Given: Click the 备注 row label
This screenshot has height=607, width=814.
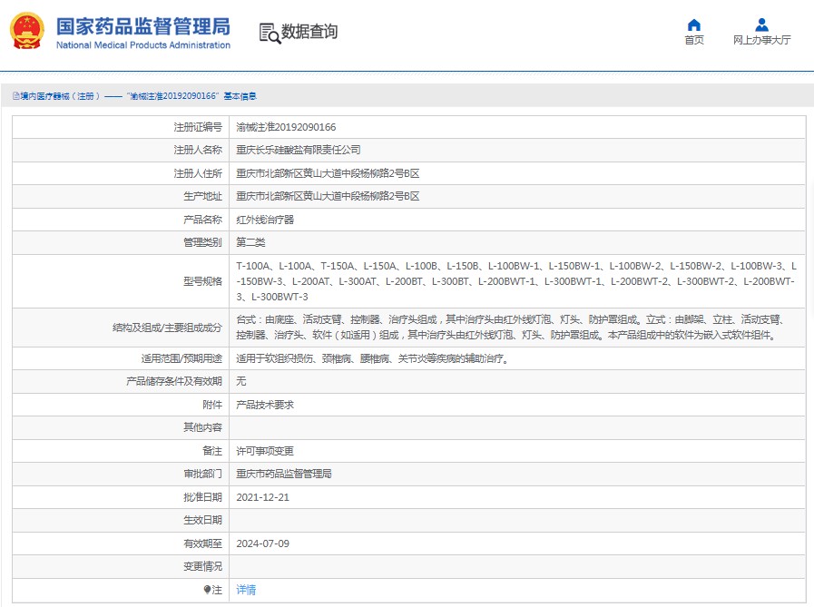Looking at the screenshot, I should coord(212,451).
